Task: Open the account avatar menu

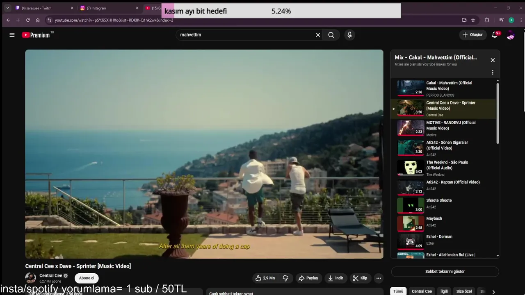Action: [511, 35]
